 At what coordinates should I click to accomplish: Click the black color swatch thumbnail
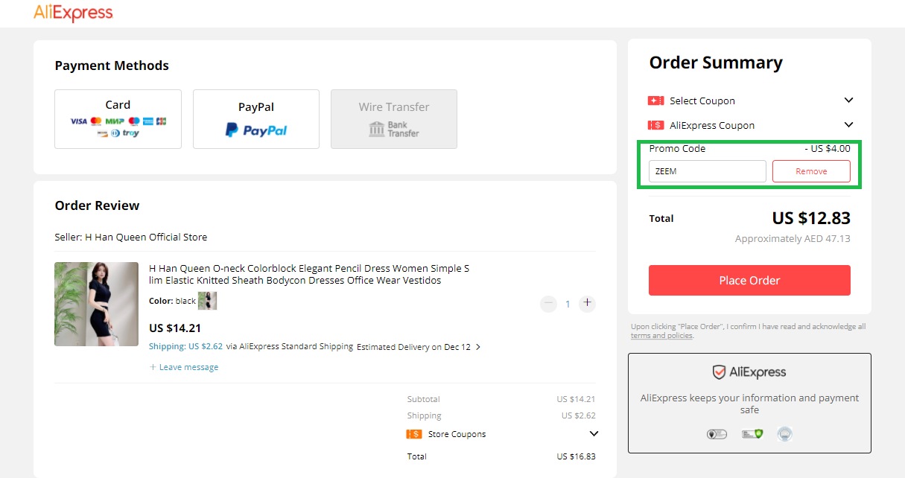click(x=207, y=300)
